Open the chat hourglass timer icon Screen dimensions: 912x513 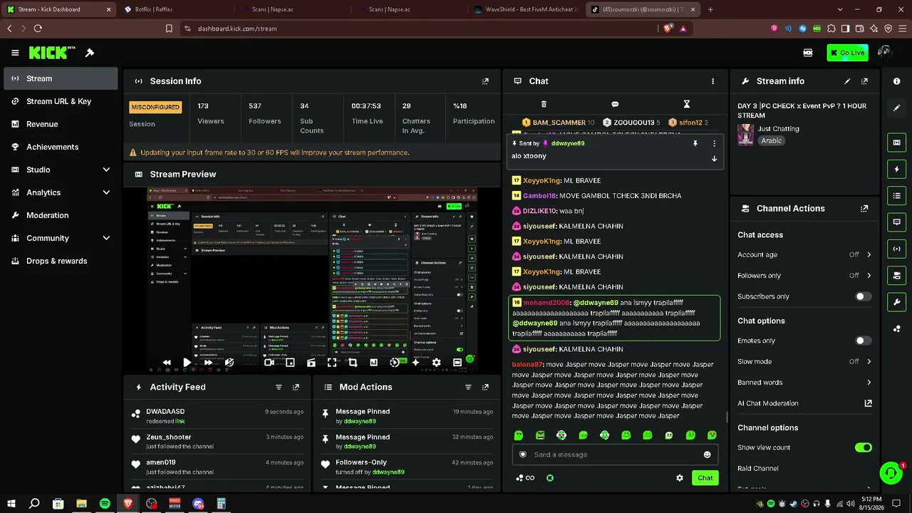point(686,104)
